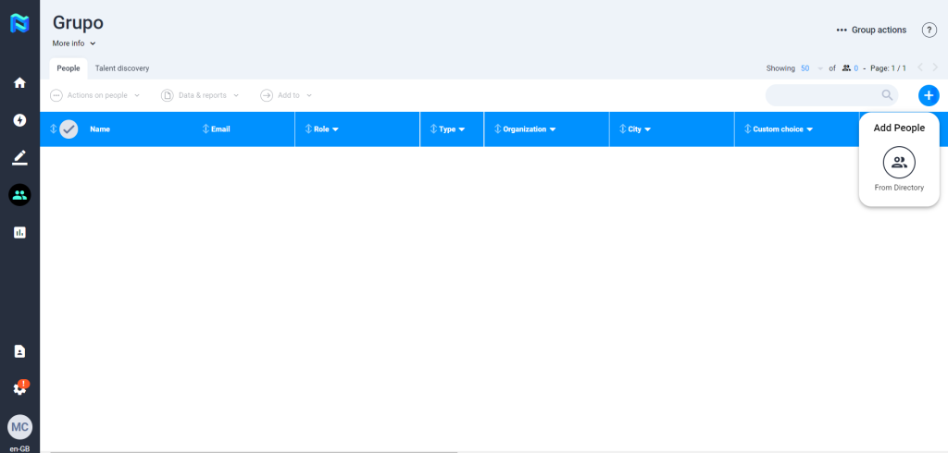Select From Directory people icon
This screenshot has width=948, height=453.
(899, 163)
